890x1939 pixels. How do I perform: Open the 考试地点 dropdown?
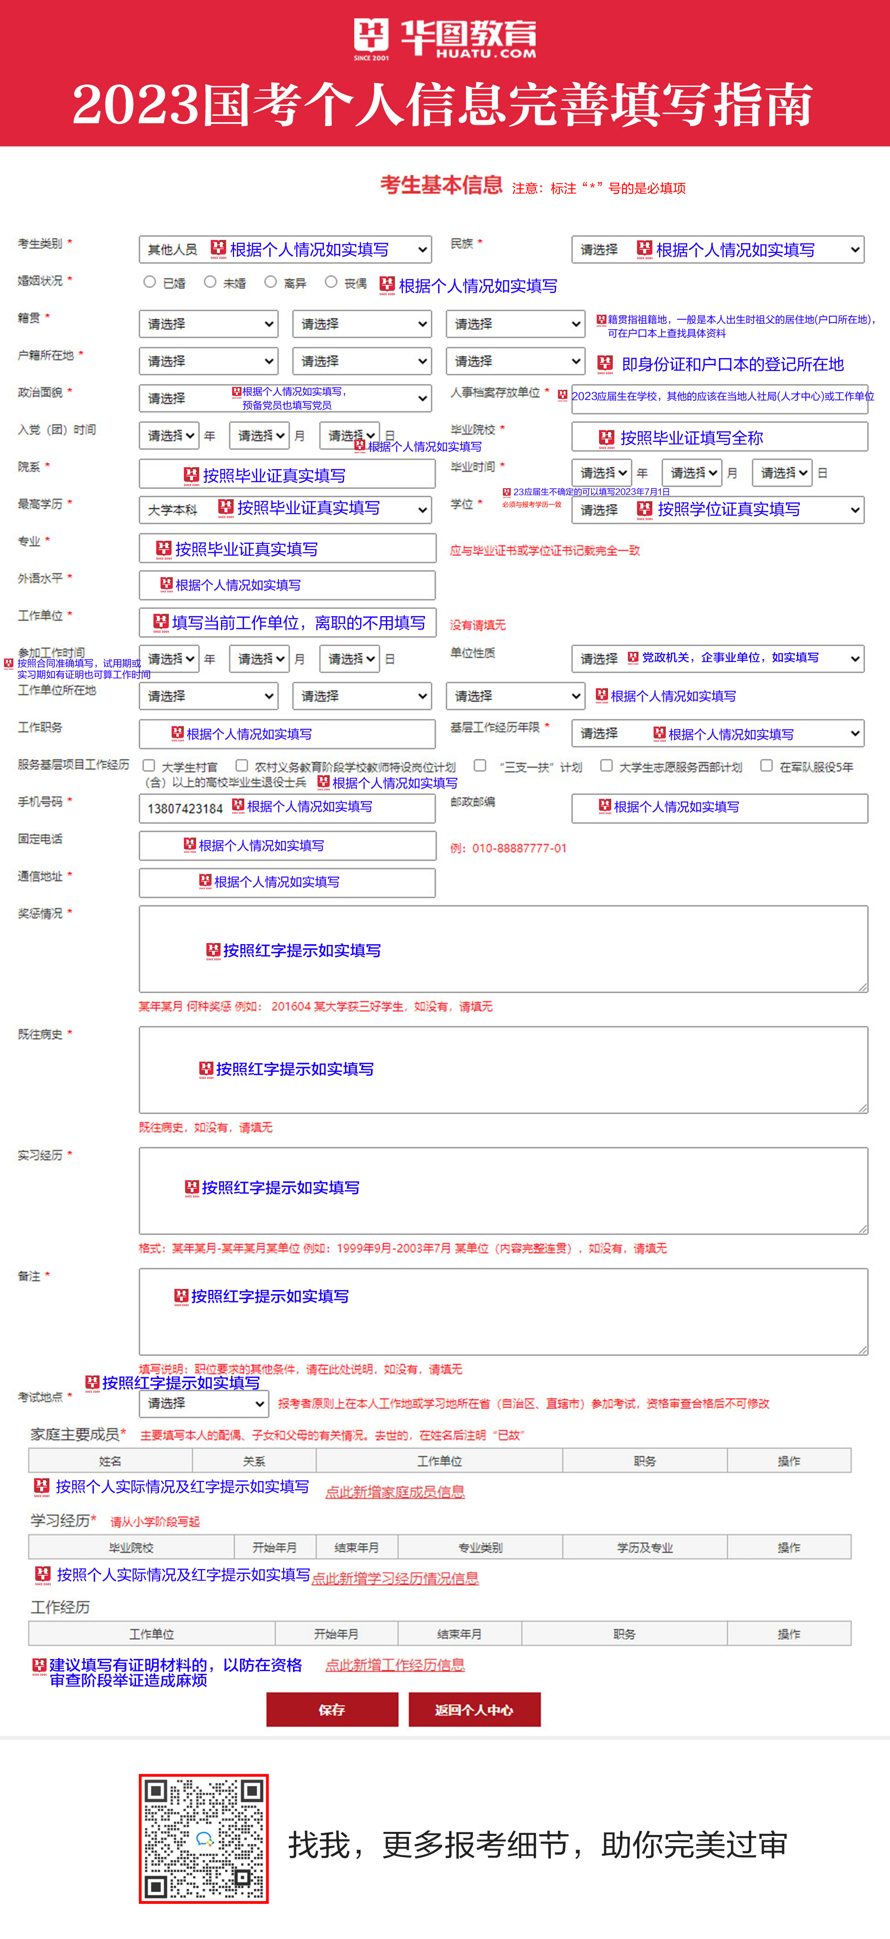point(204,1403)
